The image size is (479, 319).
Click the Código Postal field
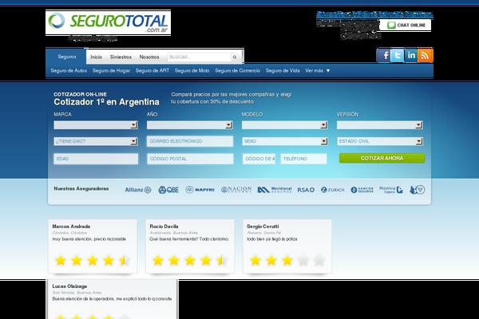190,159
